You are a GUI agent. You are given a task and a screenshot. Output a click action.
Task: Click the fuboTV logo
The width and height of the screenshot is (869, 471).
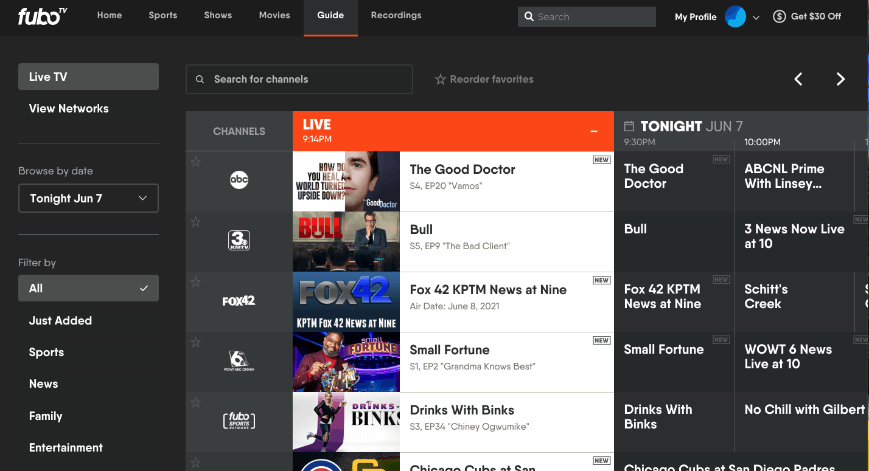(42, 16)
